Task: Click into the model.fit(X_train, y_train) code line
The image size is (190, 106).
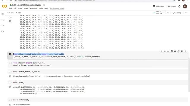Action: [26, 72]
